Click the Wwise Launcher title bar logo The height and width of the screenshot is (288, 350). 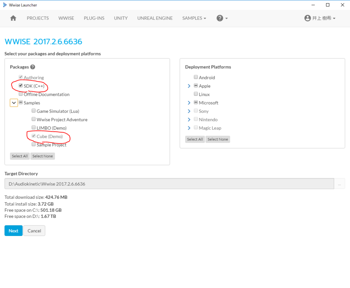(x=5, y=5)
